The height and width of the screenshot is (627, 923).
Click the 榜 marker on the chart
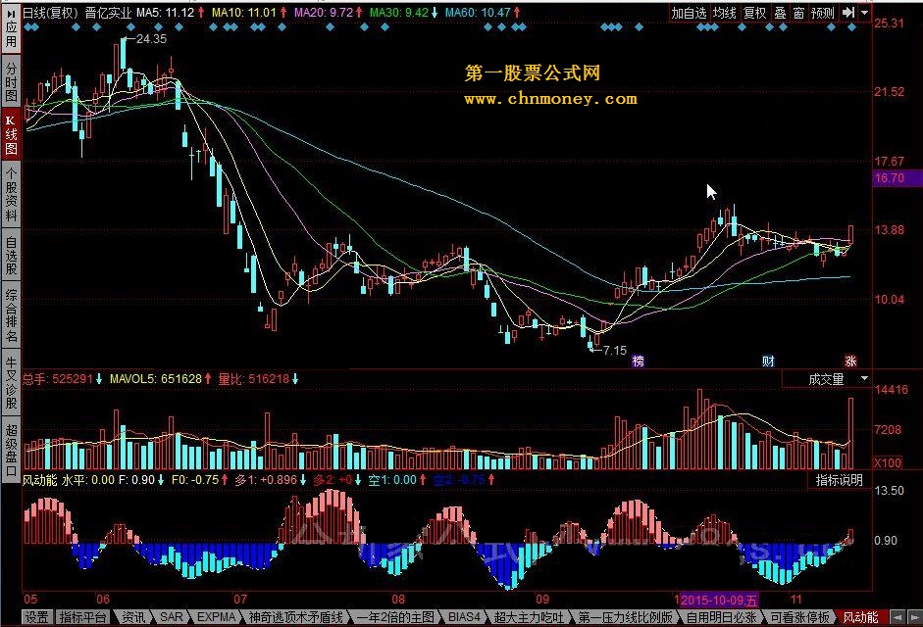point(639,362)
